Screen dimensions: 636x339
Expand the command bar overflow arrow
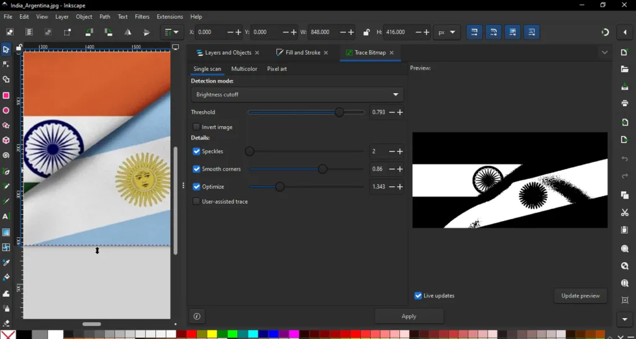point(625,319)
